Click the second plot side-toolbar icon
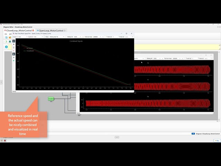Screen dimensions: 221x166 pos(14,44)
